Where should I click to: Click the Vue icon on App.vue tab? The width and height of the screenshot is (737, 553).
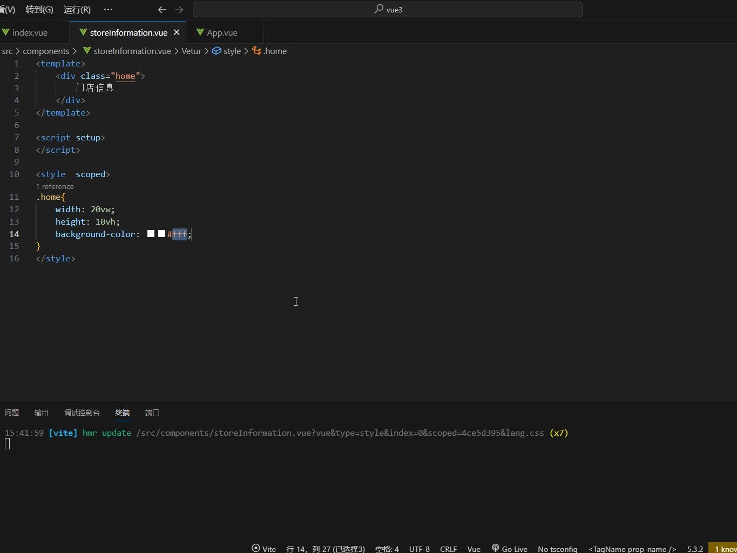[200, 32]
